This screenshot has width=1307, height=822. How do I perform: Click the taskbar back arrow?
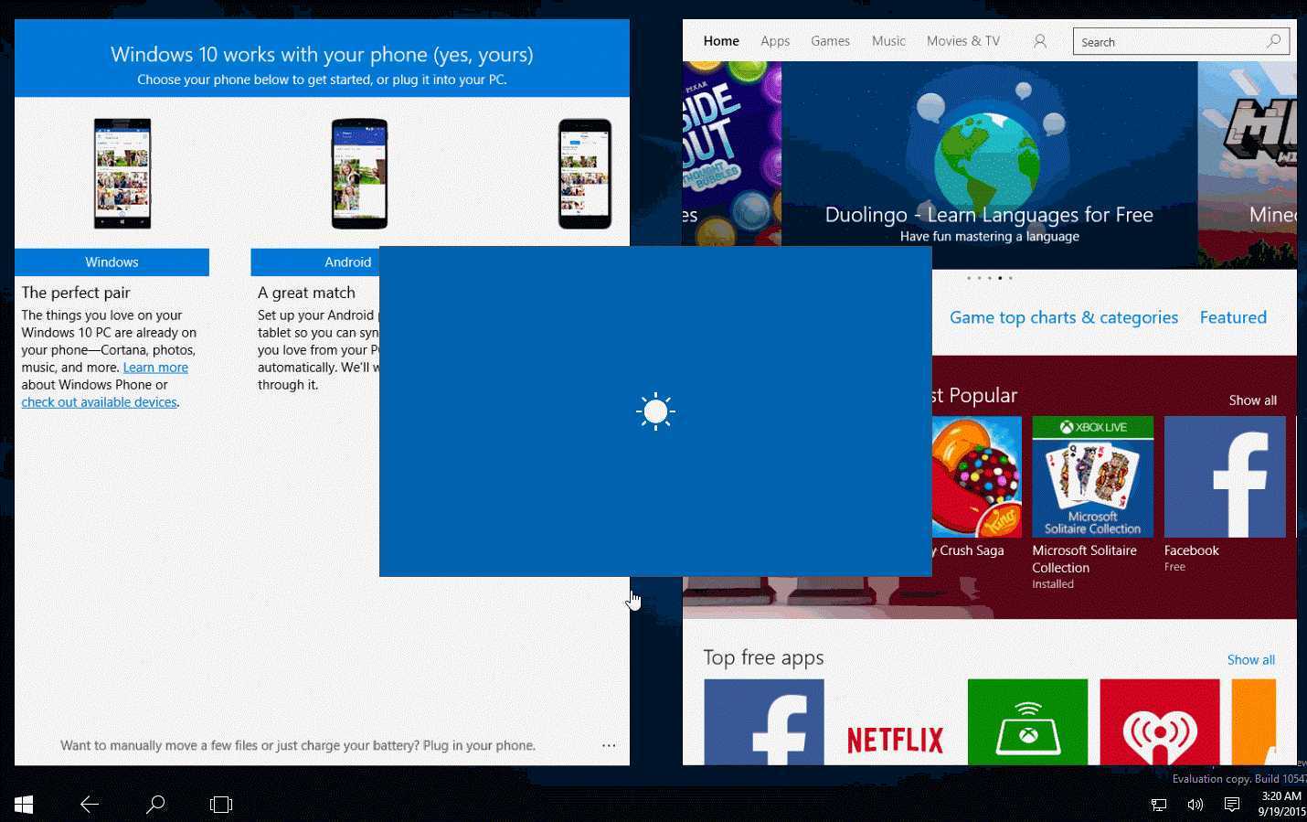pyautogui.click(x=90, y=804)
